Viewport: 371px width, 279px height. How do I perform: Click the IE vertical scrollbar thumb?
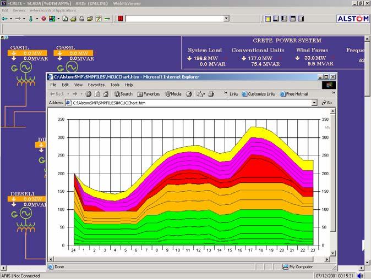(332, 173)
